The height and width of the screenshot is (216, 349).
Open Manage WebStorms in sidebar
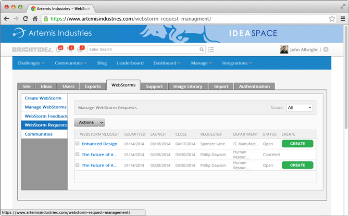click(44, 107)
